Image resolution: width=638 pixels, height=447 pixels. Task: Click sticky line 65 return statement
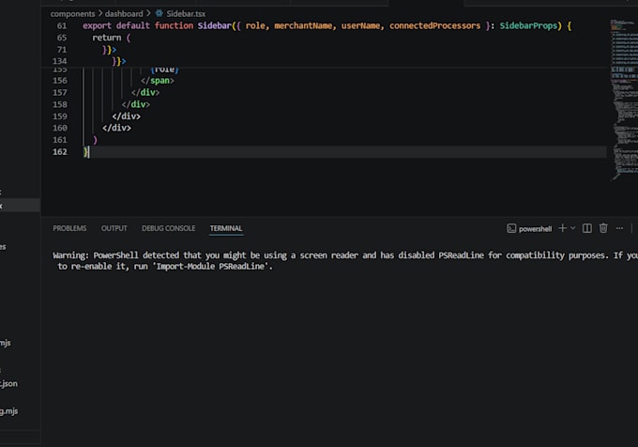click(x=111, y=38)
